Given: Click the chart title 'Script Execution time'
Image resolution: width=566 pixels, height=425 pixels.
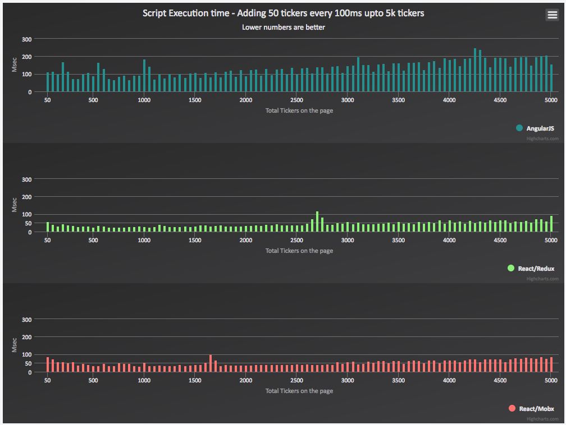Looking at the screenshot, I should [x=284, y=13].
